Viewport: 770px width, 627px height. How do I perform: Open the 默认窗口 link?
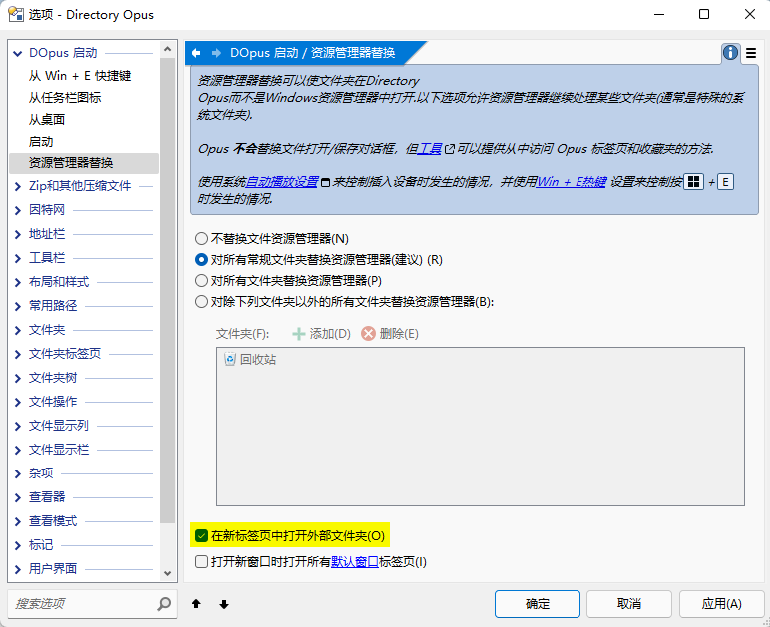[354, 562]
